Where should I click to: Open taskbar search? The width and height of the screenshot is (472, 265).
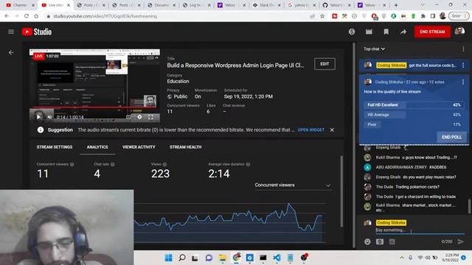point(182,258)
